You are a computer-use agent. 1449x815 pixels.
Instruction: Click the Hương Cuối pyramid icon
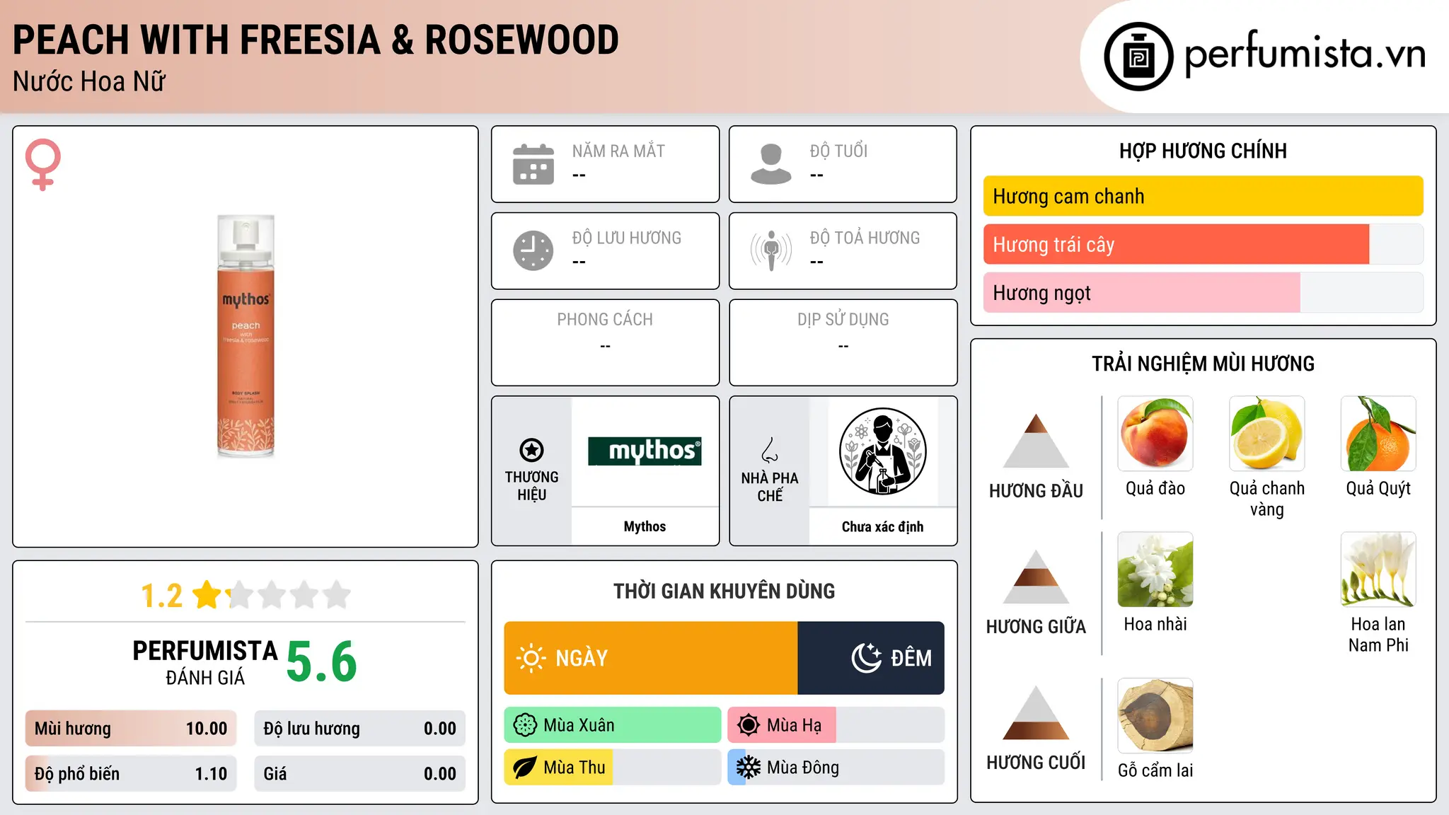point(1036,712)
